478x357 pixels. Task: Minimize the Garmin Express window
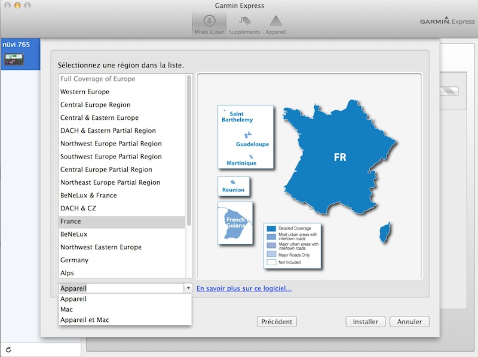[x=17, y=5]
